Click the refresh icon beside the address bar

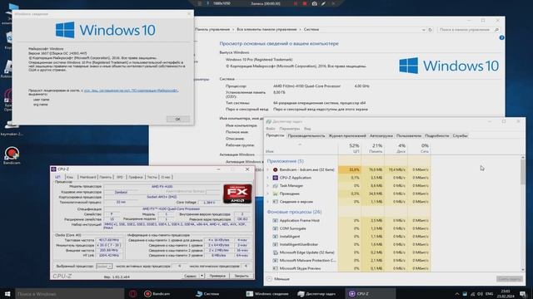pyautogui.click(x=431, y=30)
